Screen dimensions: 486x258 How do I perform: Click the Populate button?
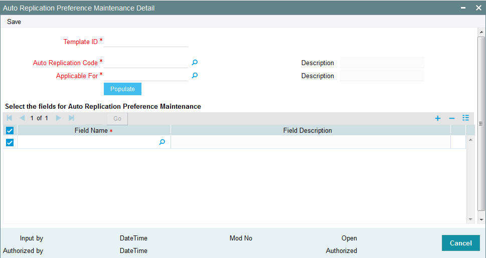[x=122, y=89]
